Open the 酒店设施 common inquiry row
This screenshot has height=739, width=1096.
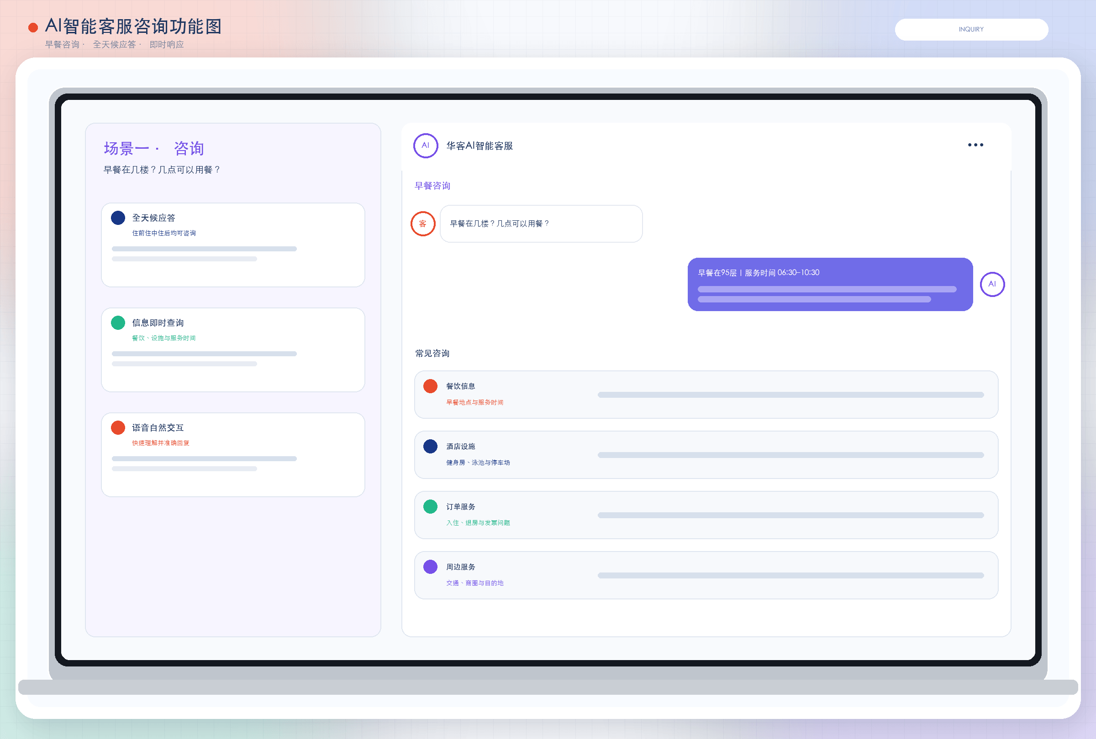tap(706, 455)
